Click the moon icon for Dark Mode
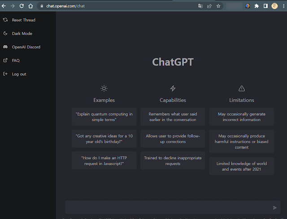This screenshot has width=287, height=219. point(5,33)
